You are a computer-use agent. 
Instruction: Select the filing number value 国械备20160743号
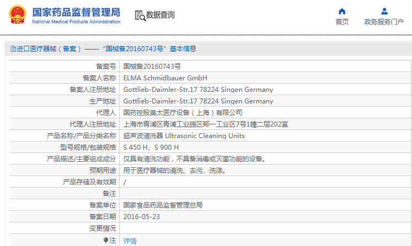(152, 67)
